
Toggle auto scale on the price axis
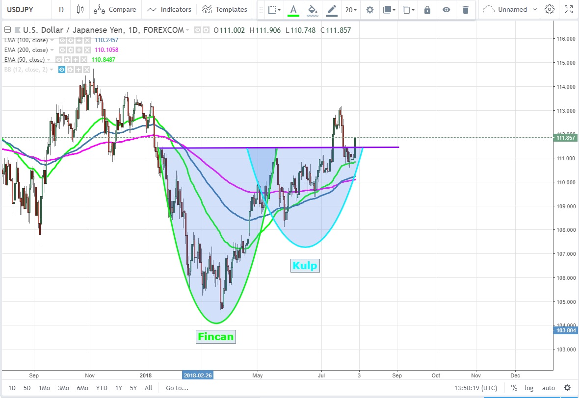pyautogui.click(x=548, y=388)
